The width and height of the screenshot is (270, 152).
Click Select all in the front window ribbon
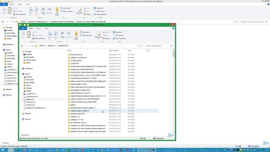coord(117,32)
